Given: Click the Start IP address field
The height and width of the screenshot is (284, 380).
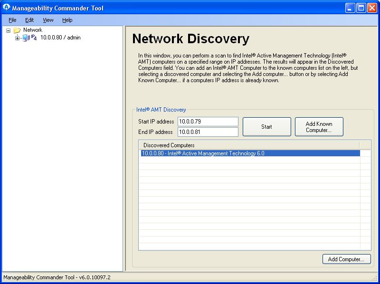Looking at the screenshot, I should tap(208, 122).
